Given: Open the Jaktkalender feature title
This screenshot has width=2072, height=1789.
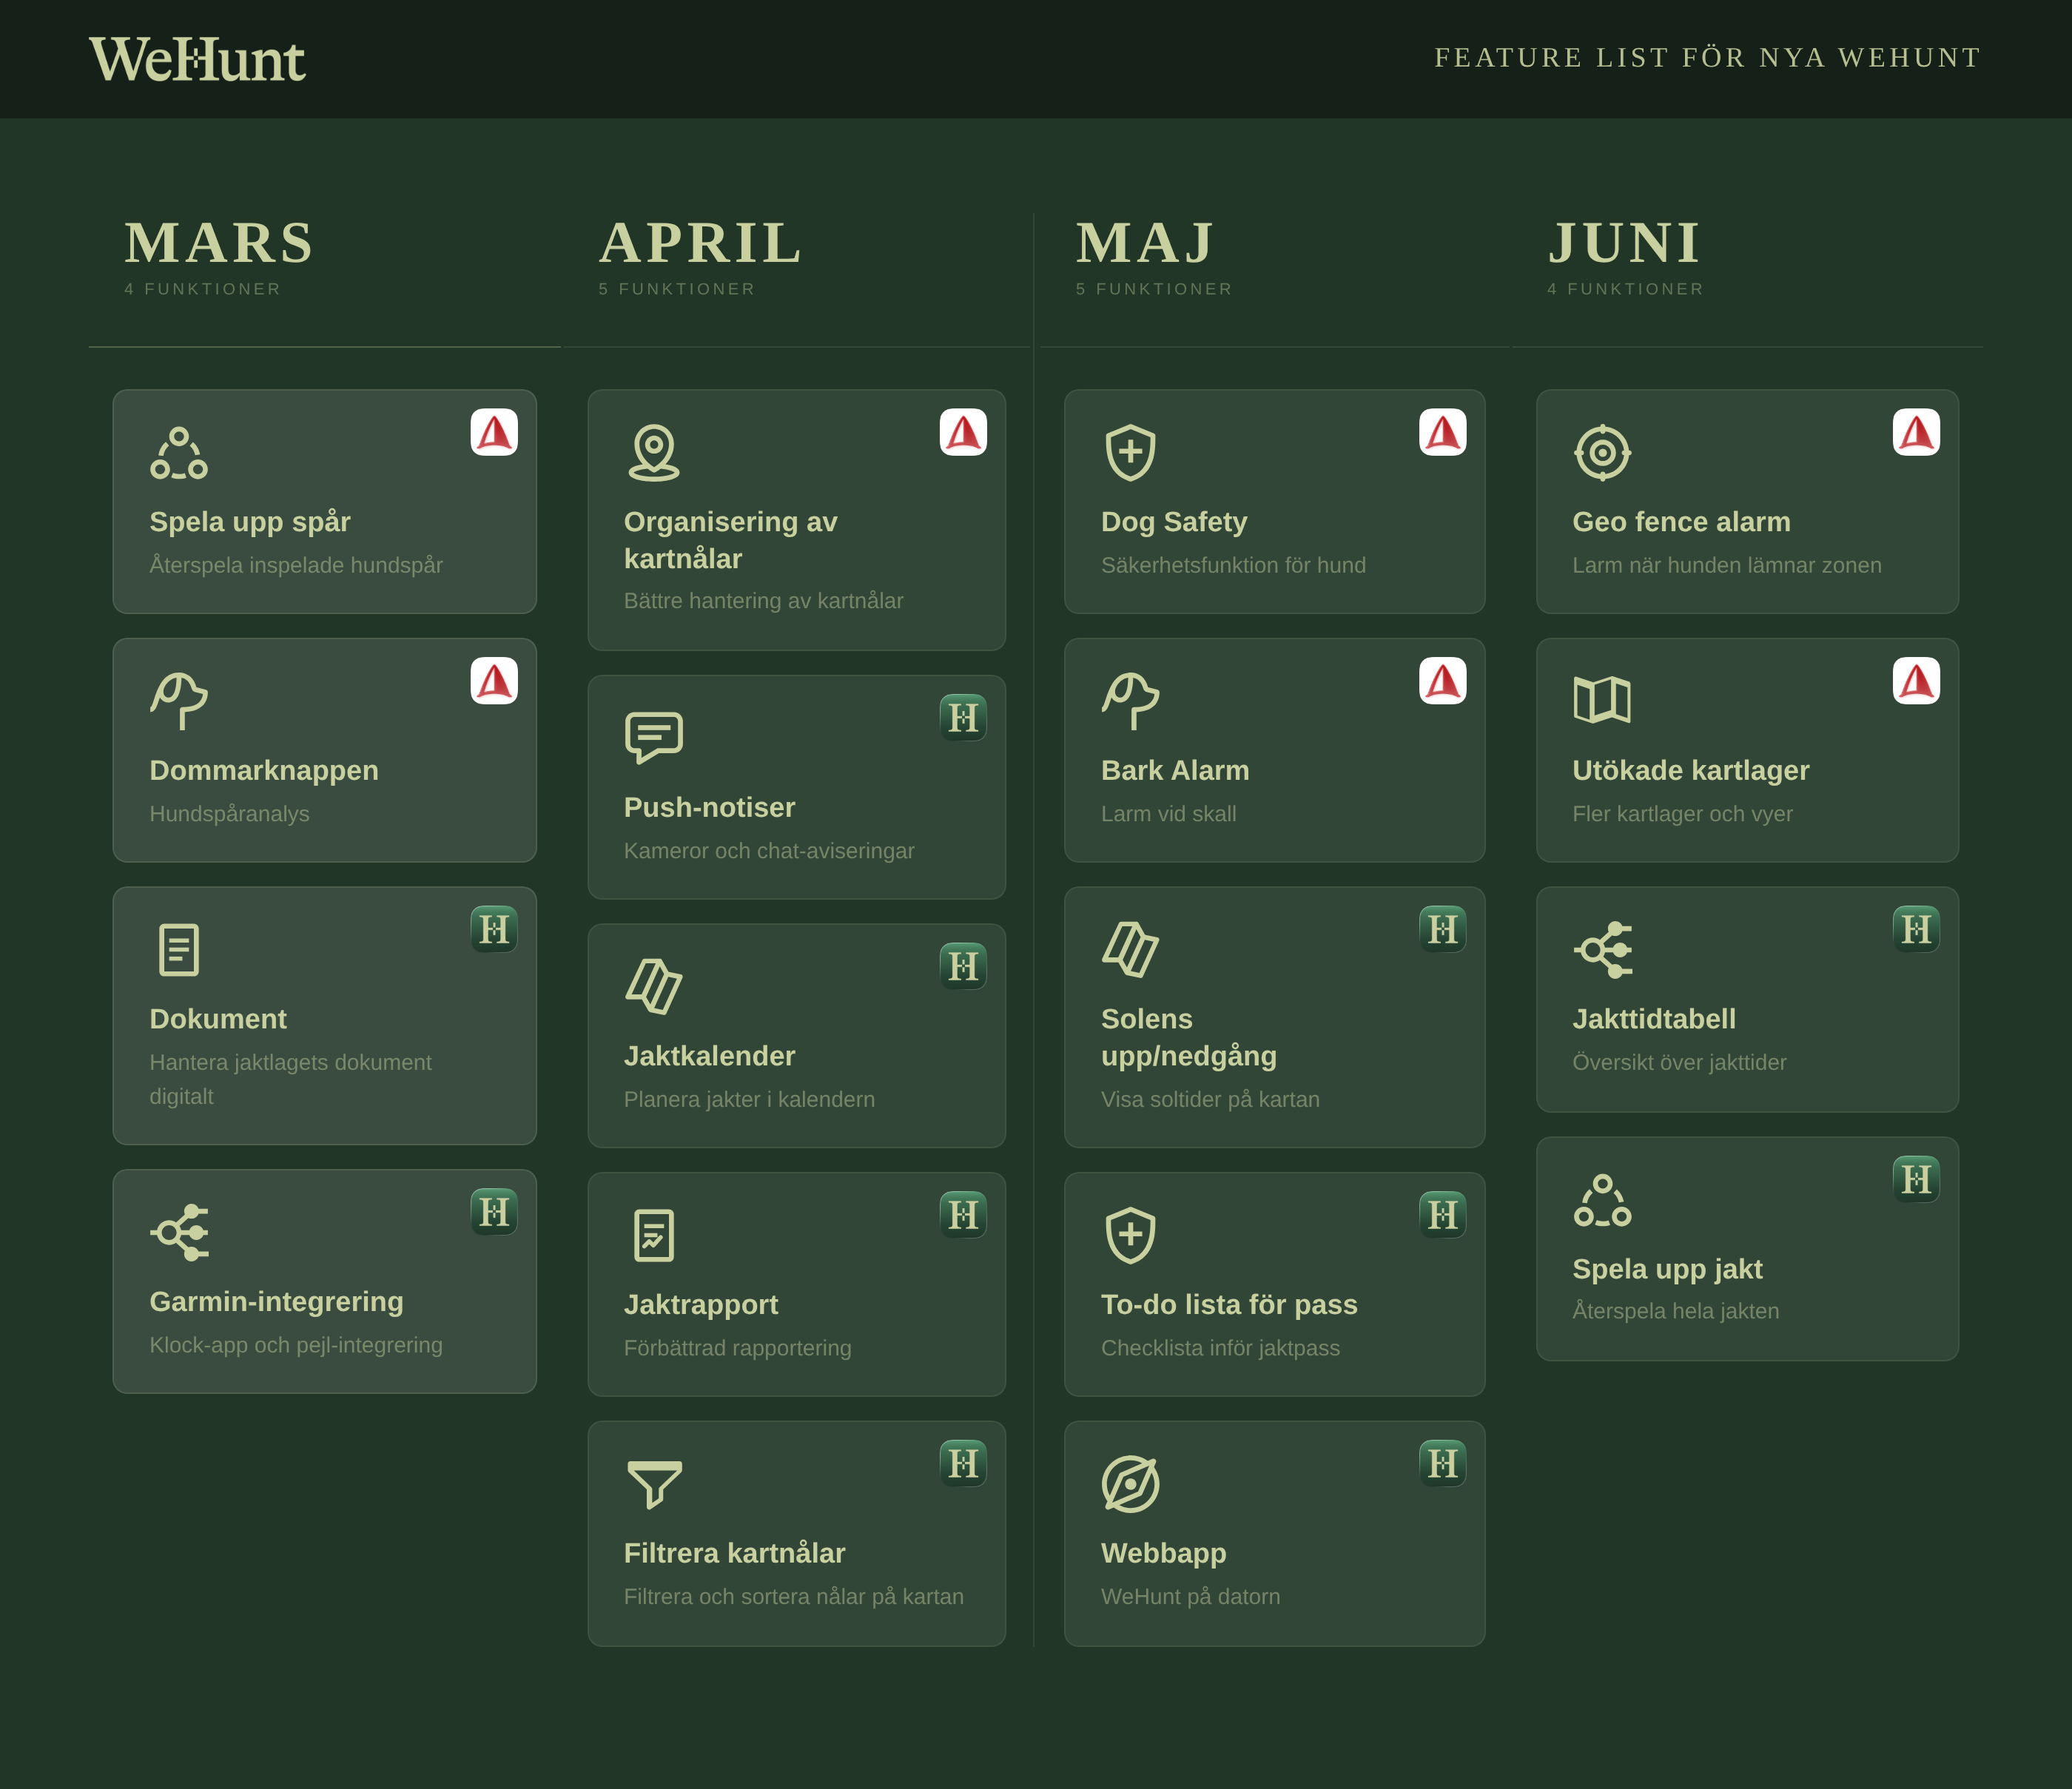Looking at the screenshot, I should click(x=709, y=1056).
